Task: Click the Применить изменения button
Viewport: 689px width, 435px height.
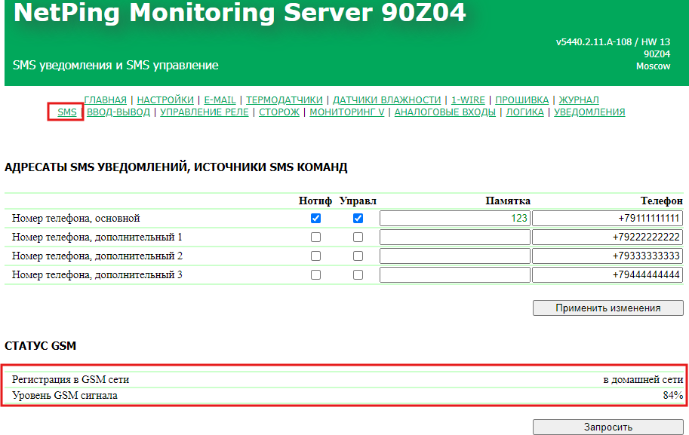Action: point(608,308)
